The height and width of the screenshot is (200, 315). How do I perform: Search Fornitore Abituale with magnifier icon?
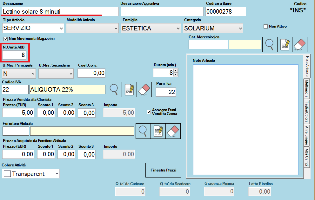click(143, 131)
